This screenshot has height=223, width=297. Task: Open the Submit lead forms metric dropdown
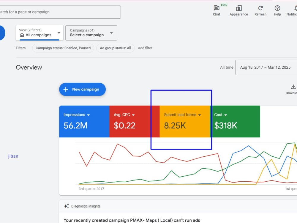click(200, 115)
